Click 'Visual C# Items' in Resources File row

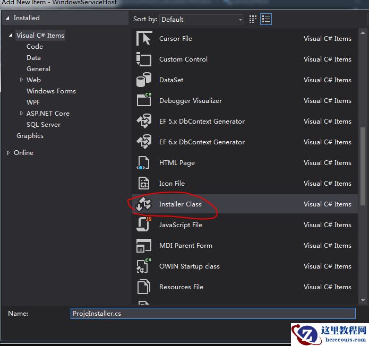(328, 287)
